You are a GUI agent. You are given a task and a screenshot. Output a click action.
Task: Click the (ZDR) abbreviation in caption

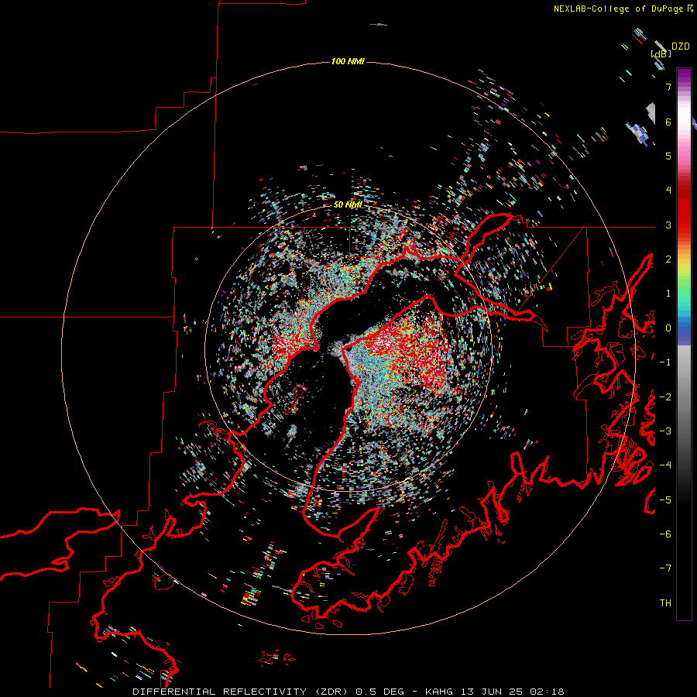click(x=332, y=692)
